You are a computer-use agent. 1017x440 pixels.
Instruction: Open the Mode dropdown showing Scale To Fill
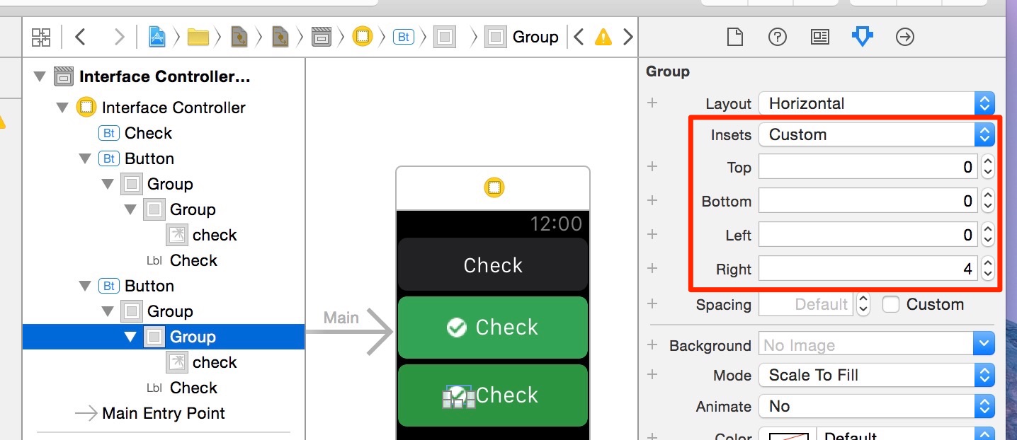point(877,375)
